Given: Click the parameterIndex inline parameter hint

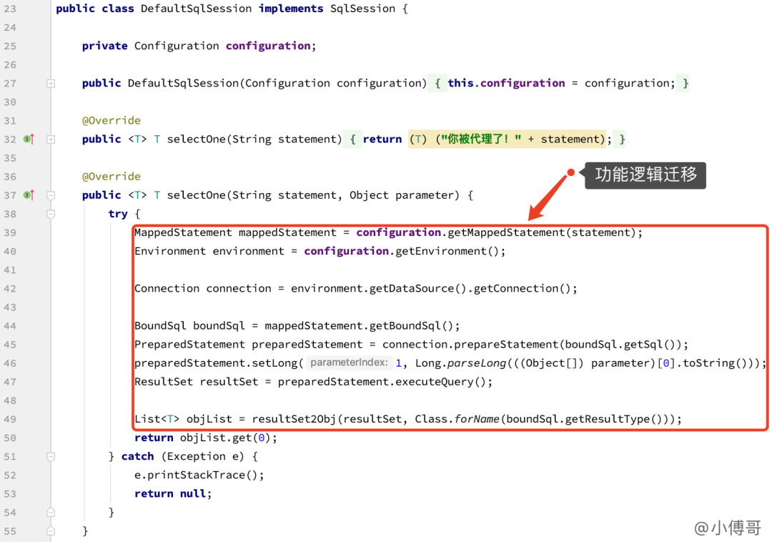Looking at the screenshot, I should 350,363.
